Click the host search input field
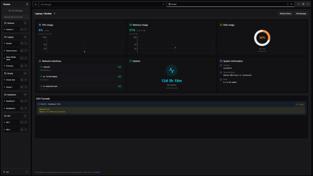Screen dimensions: 313x176 coord(16,17)
